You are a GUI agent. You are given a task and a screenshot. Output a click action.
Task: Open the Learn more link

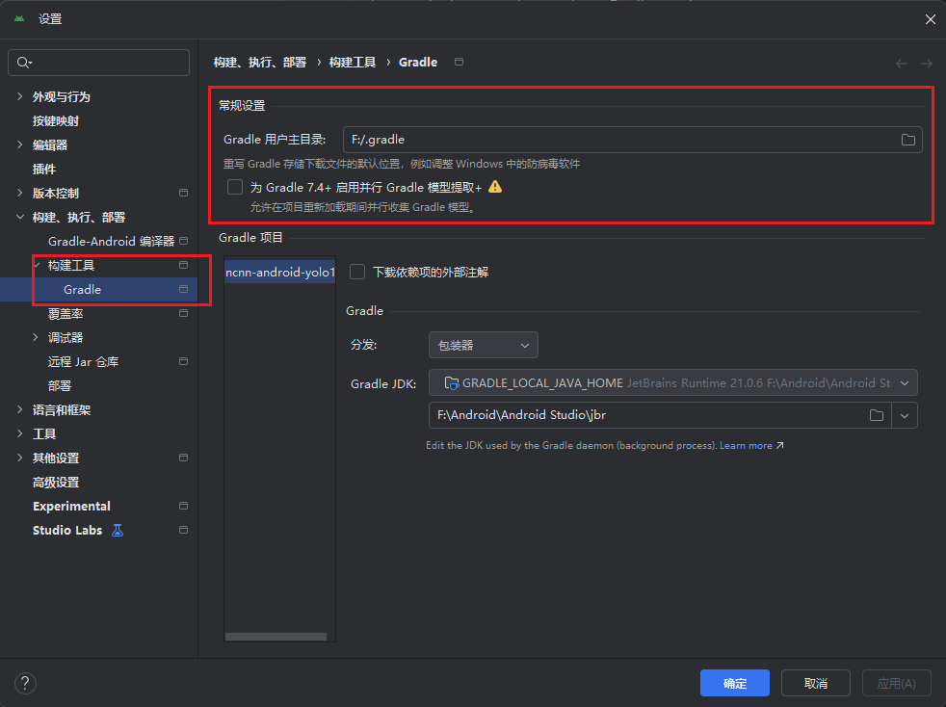coord(746,446)
